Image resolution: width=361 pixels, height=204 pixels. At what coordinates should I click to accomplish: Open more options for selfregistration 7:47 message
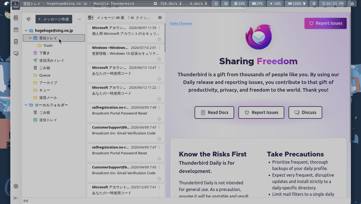159,147
